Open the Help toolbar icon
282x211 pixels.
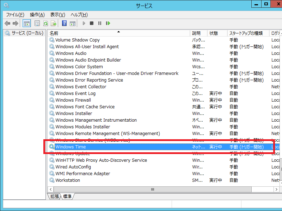coord(65,23)
